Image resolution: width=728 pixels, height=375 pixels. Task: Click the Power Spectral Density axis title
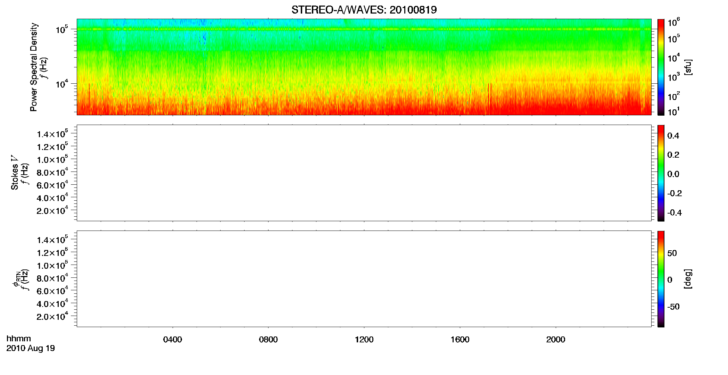click(x=34, y=67)
